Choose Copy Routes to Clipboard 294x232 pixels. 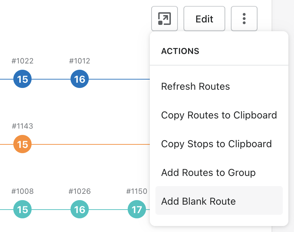click(219, 115)
